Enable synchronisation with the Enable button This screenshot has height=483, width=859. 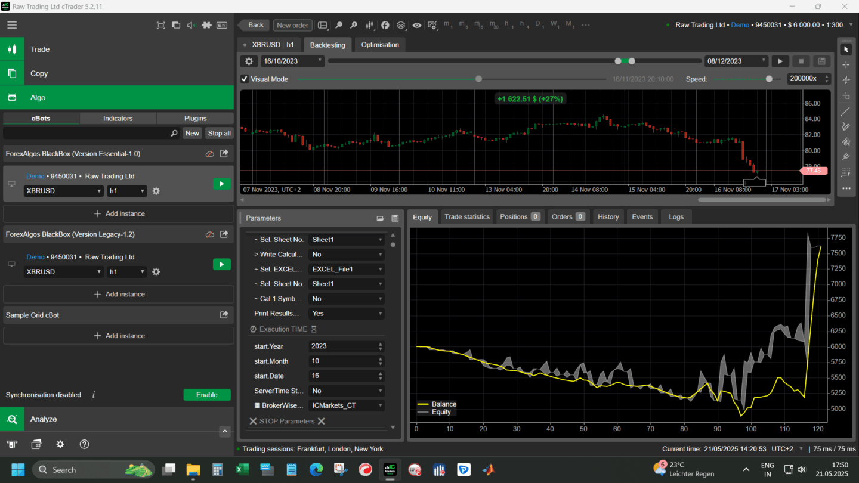pyautogui.click(x=206, y=395)
